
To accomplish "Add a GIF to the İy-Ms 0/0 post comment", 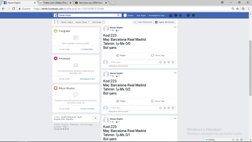I will coord(169,62).
